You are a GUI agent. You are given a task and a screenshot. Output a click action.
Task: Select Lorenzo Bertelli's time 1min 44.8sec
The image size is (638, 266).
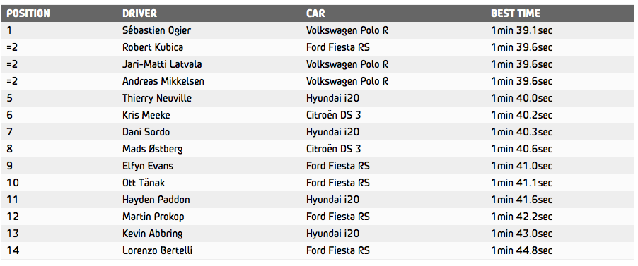point(521,250)
